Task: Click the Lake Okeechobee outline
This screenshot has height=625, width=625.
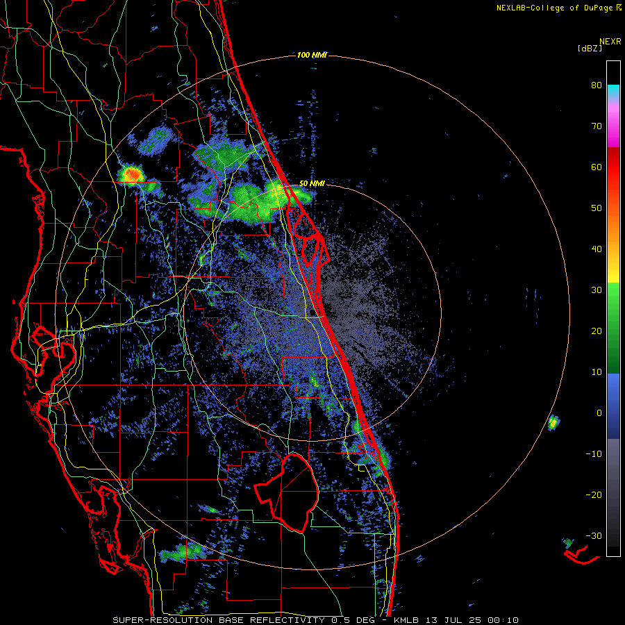Action: coord(287,492)
